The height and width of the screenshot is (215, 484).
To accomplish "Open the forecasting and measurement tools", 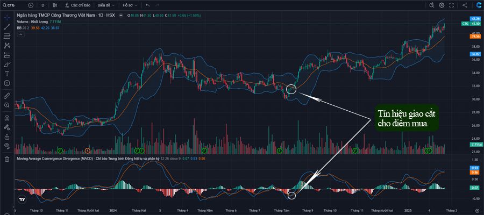I will click(x=7, y=55).
